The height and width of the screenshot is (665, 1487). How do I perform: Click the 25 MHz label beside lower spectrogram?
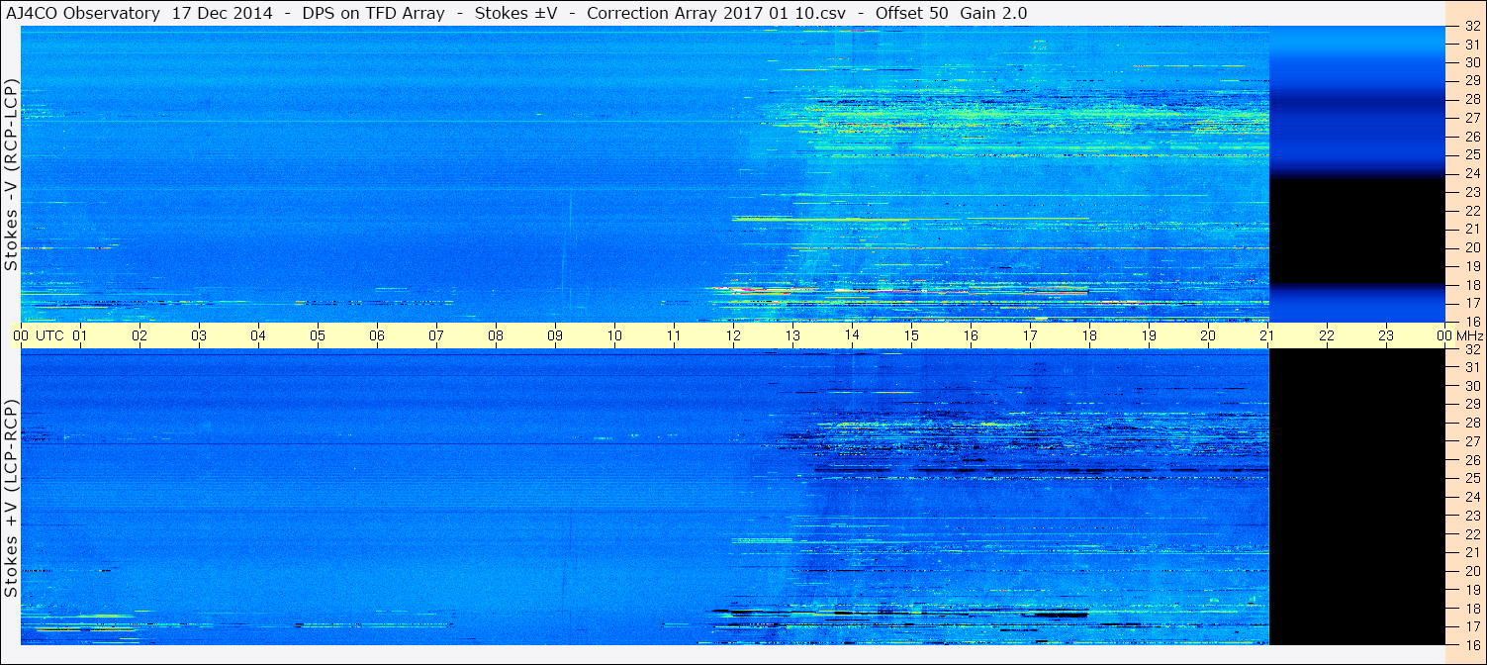click(1472, 478)
